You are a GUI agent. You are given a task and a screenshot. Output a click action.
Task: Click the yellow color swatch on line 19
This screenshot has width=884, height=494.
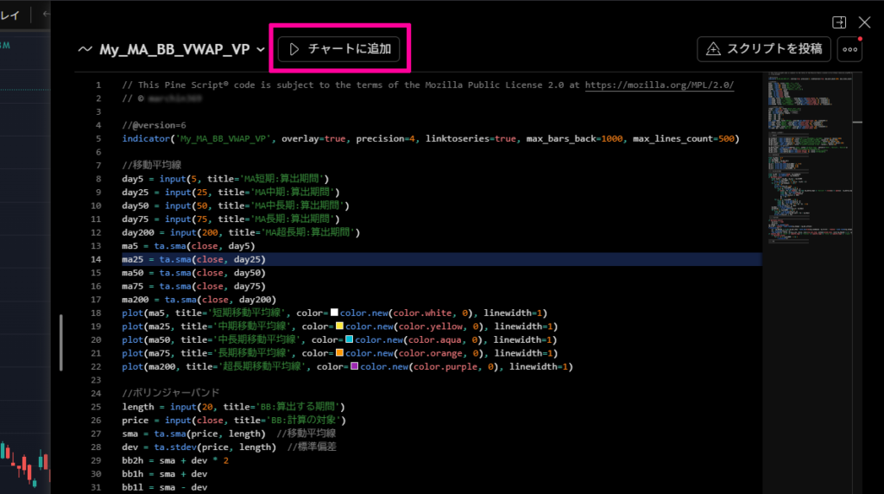339,326
